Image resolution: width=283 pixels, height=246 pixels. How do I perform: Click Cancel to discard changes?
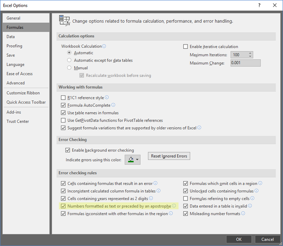[x=267, y=239]
